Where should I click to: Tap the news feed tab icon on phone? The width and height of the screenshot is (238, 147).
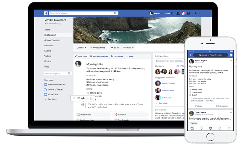pos(192,128)
